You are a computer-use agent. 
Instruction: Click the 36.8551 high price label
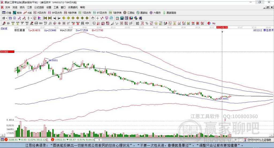[53, 60]
